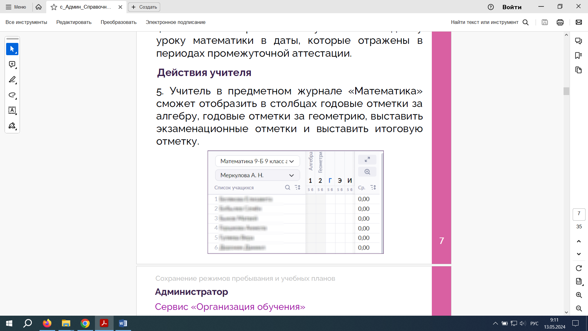Viewport: 588px width, 331px height.
Task: Activate the selection arrow tool
Action: 12,49
